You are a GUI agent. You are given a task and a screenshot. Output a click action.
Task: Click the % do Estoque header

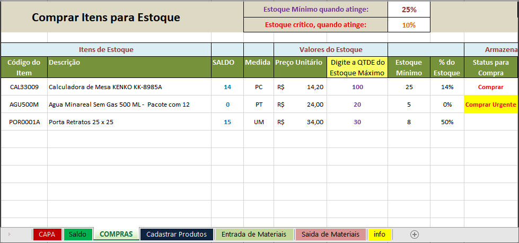(447, 67)
